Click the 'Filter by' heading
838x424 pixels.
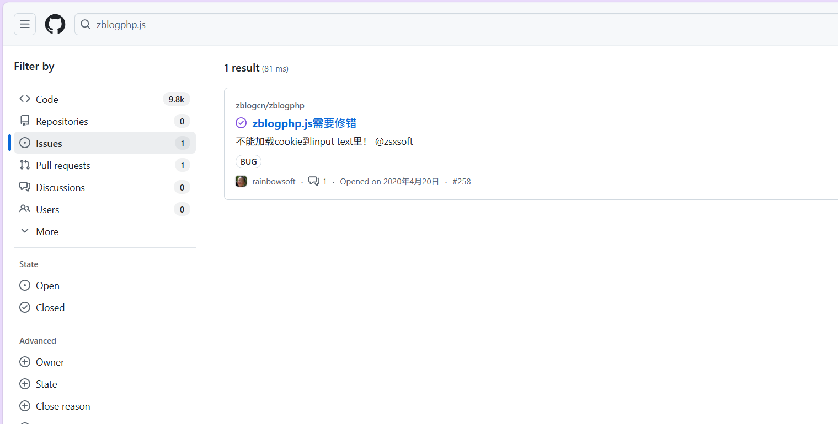[34, 66]
